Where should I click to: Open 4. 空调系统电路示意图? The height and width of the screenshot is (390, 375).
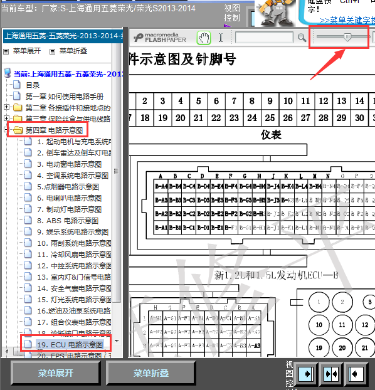[x=73, y=176]
